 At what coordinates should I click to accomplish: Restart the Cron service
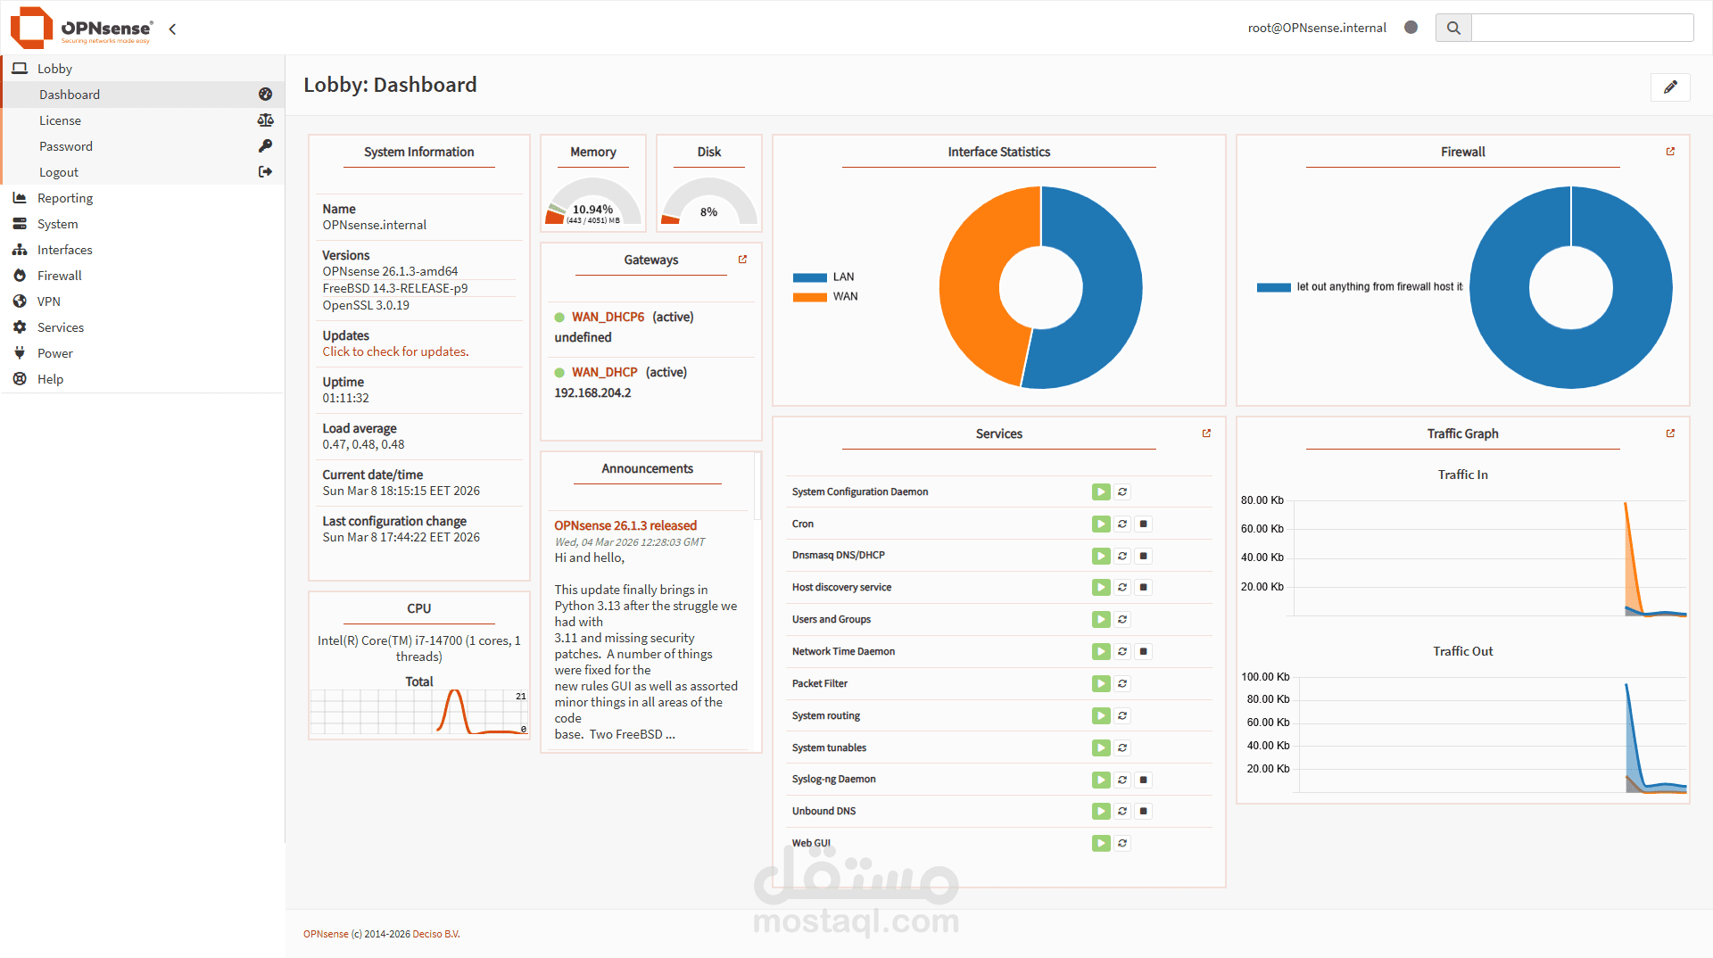point(1122,524)
